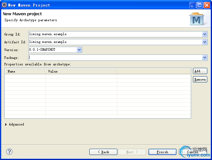The height and width of the screenshot is (160, 212).
Task: Click the Eclipse gear icon in title bar
Action: click(x=4, y=5)
